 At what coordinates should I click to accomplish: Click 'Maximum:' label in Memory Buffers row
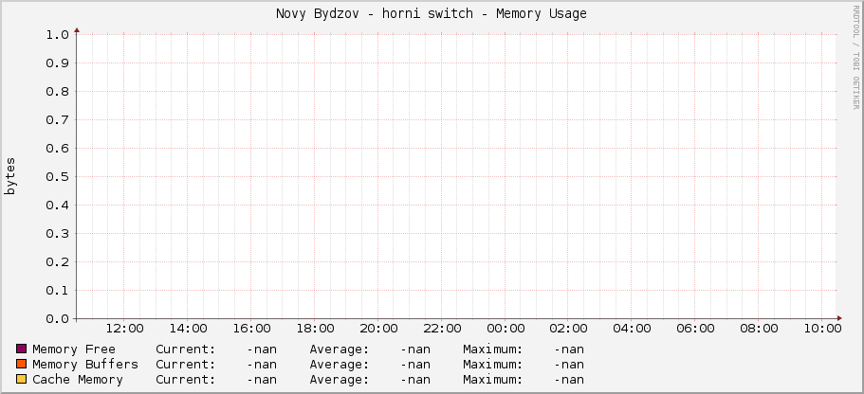[492, 365]
